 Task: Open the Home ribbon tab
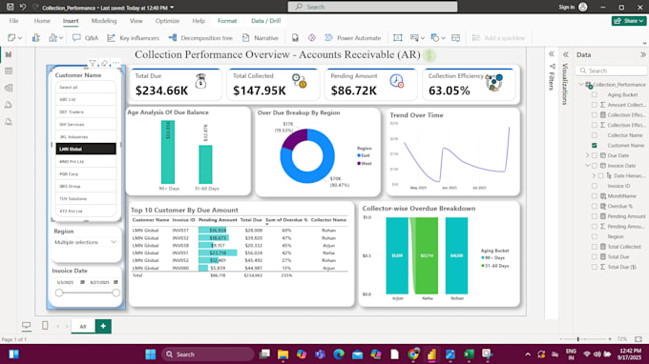[42, 21]
